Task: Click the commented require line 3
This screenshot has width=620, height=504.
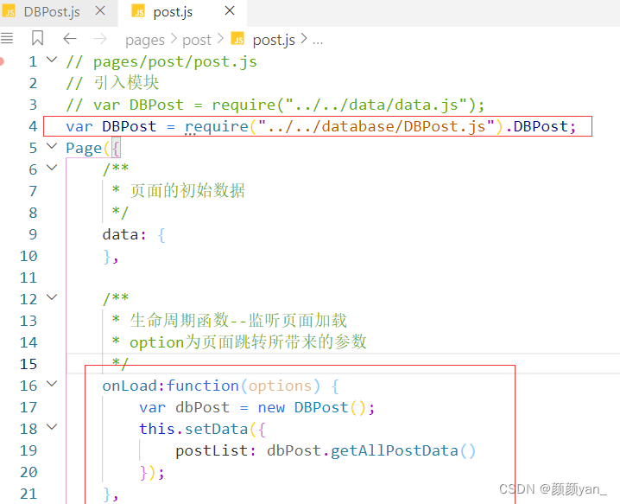Action: pyautogui.click(x=275, y=105)
